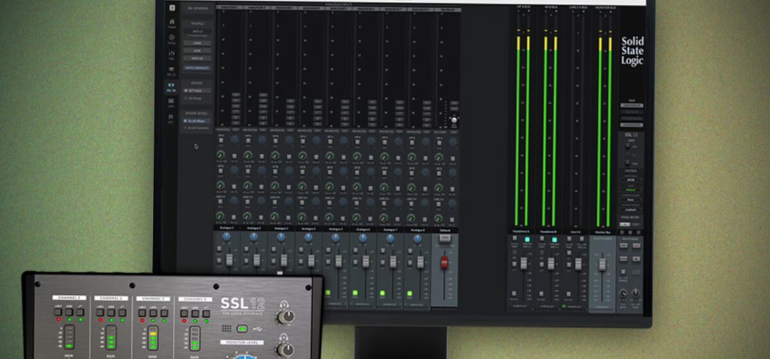
Task: Click the Analogue 1 channel fader
Action: click(x=230, y=260)
